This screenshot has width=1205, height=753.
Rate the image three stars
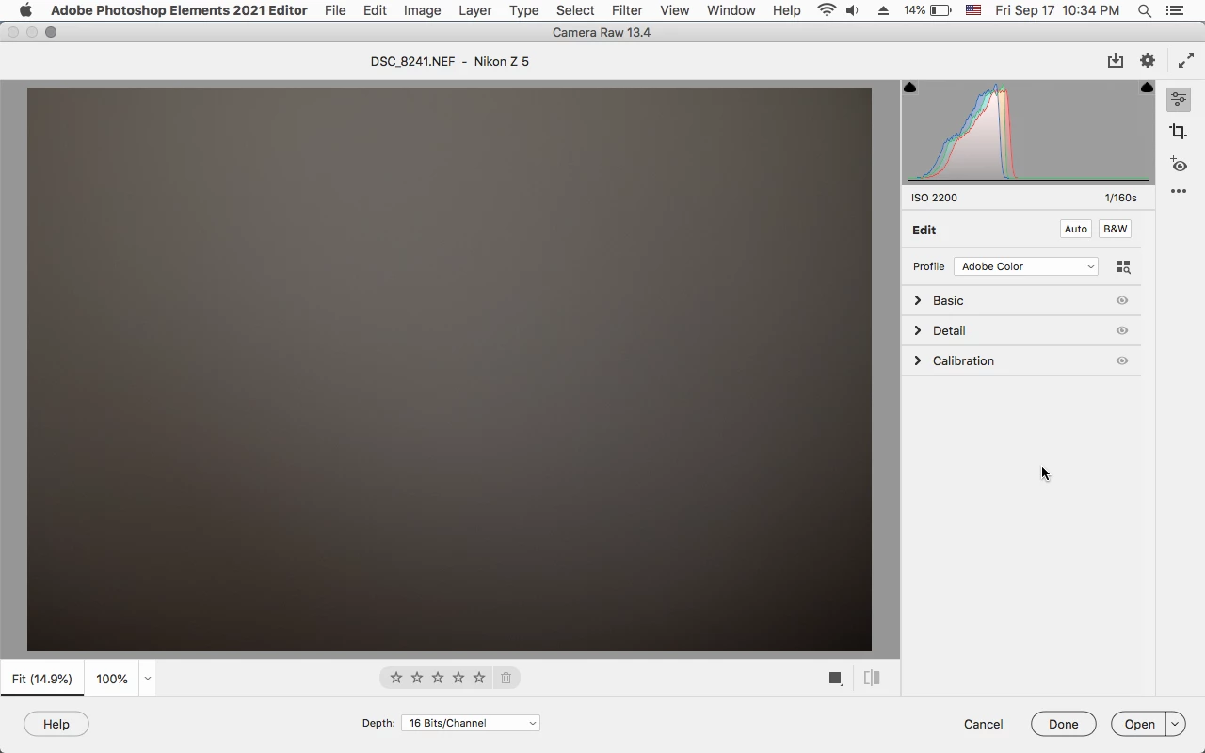click(x=438, y=678)
